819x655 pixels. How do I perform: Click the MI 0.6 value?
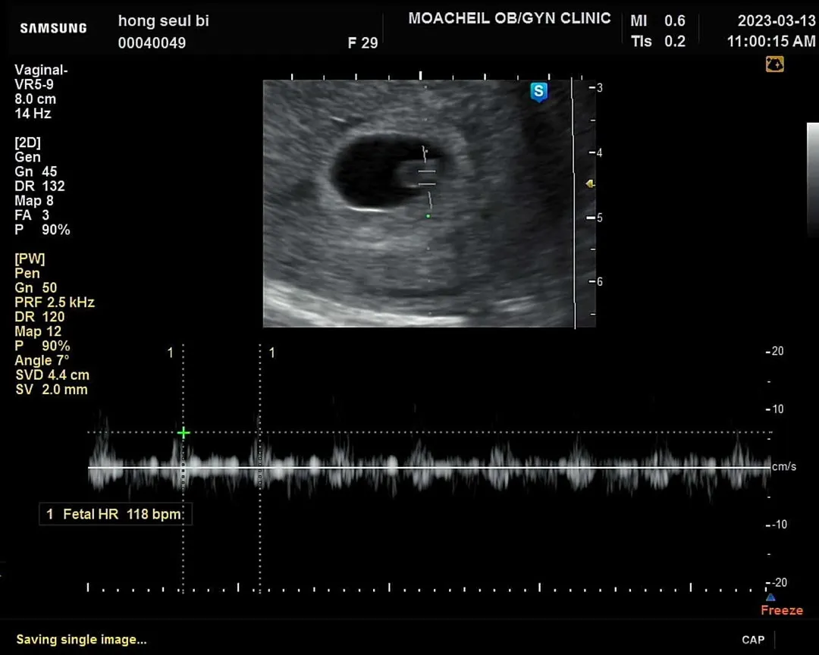pos(657,21)
